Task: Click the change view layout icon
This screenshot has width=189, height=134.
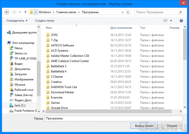Action: pos(166,20)
